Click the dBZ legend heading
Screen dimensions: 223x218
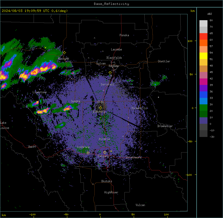tap(210, 14)
